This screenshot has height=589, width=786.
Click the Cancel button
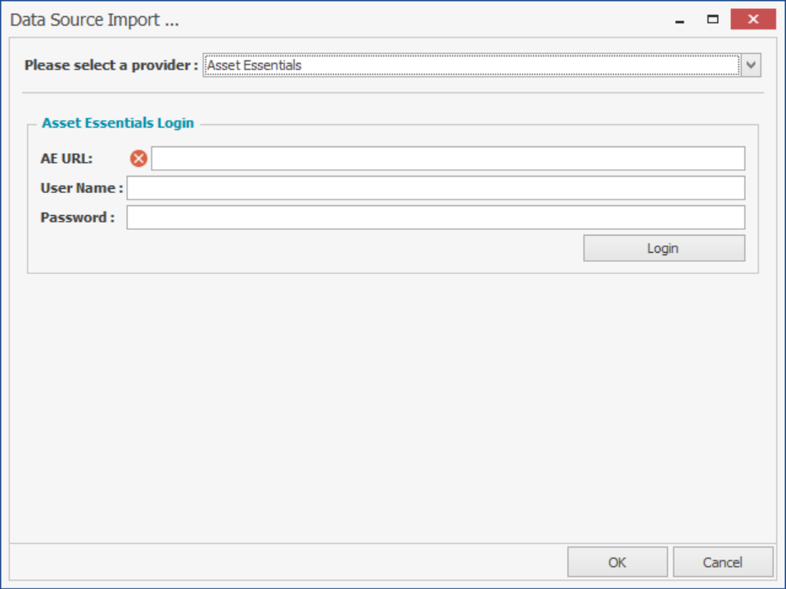(x=723, y=562)
